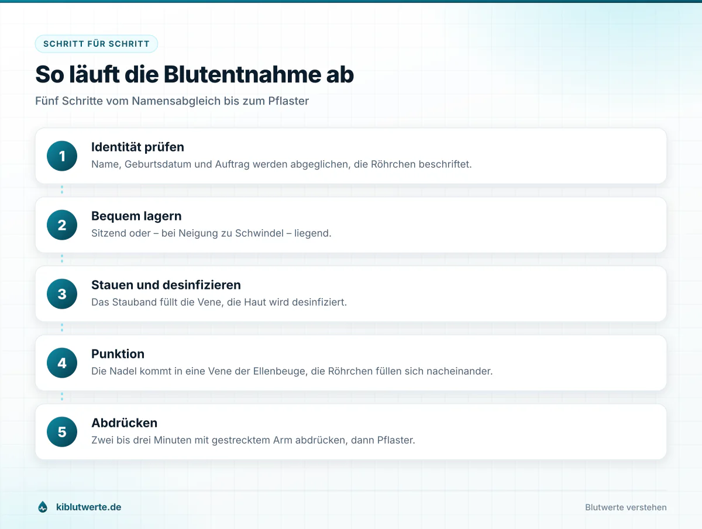
Task: Select the 'Bequem lagern' step title
Action: tap(136, 216)
